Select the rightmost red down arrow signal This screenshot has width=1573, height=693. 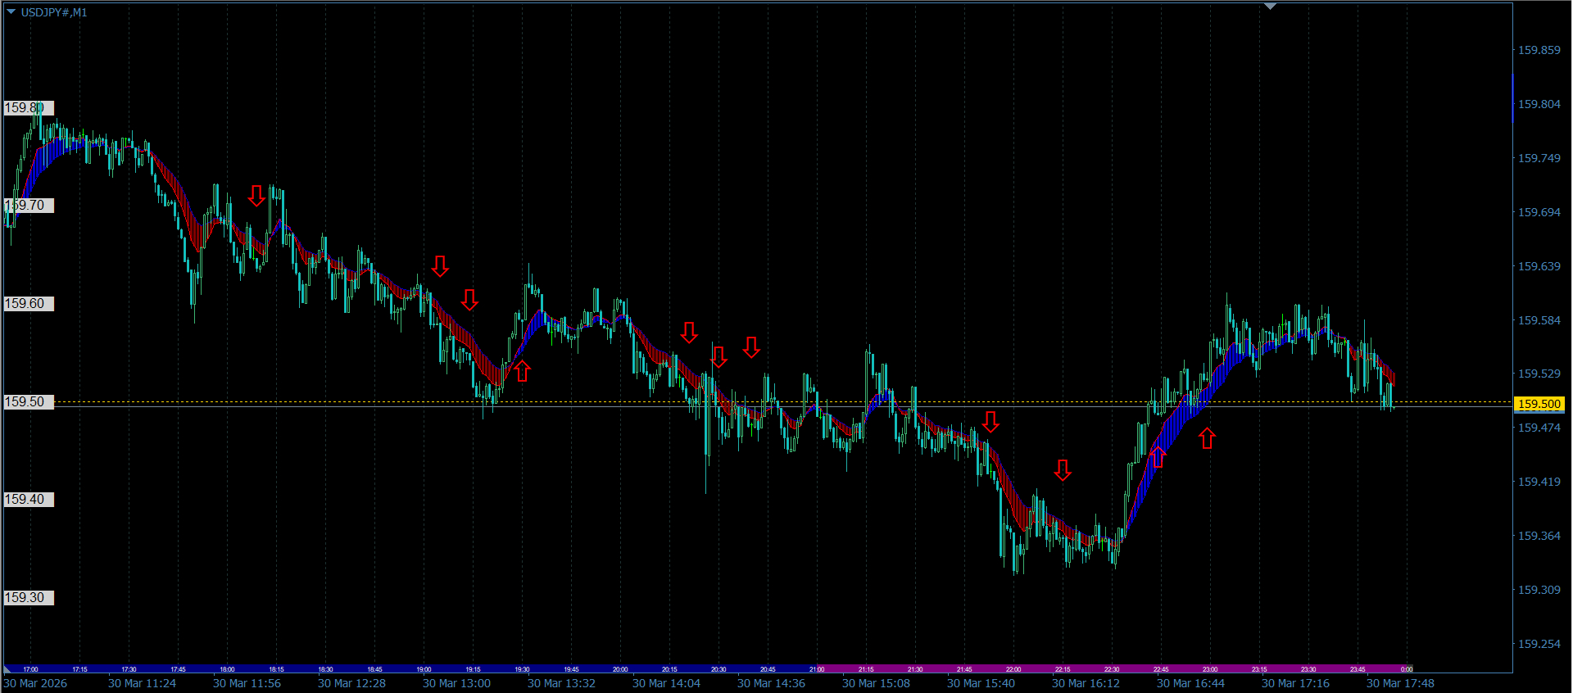[x=1063, y=470]
